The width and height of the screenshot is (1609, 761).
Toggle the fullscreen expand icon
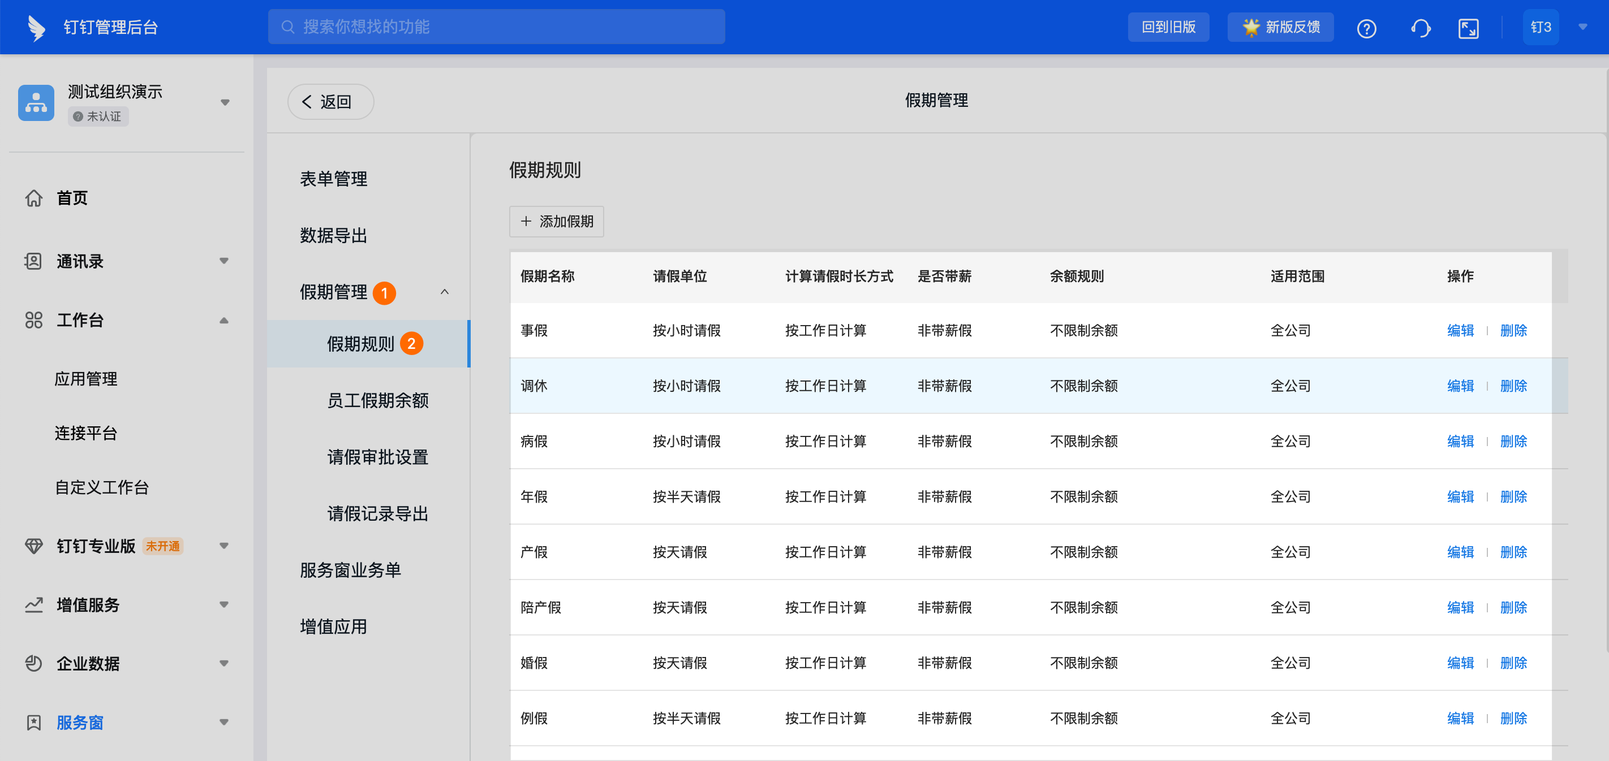point(1468,28)
